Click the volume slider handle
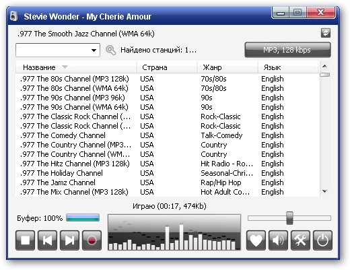350x270 pixels. [289, 218]
